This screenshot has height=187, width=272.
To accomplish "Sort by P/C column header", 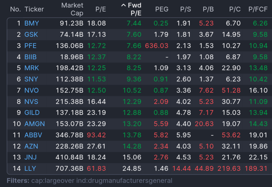I will coord(235,9).
